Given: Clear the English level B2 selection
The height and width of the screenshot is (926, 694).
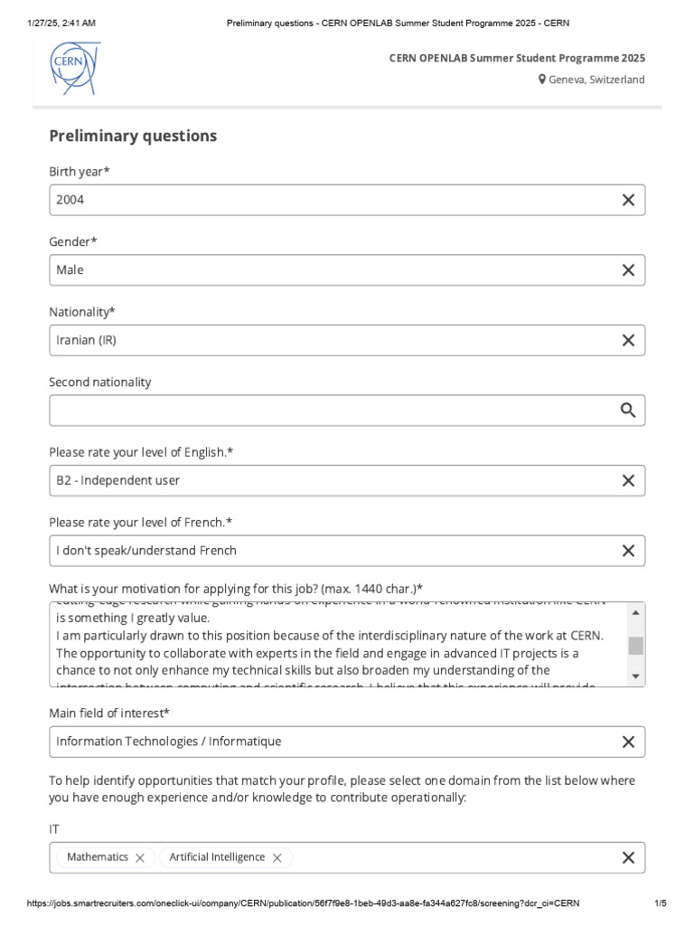Looking at the screenshot, I should click(628, 480).
